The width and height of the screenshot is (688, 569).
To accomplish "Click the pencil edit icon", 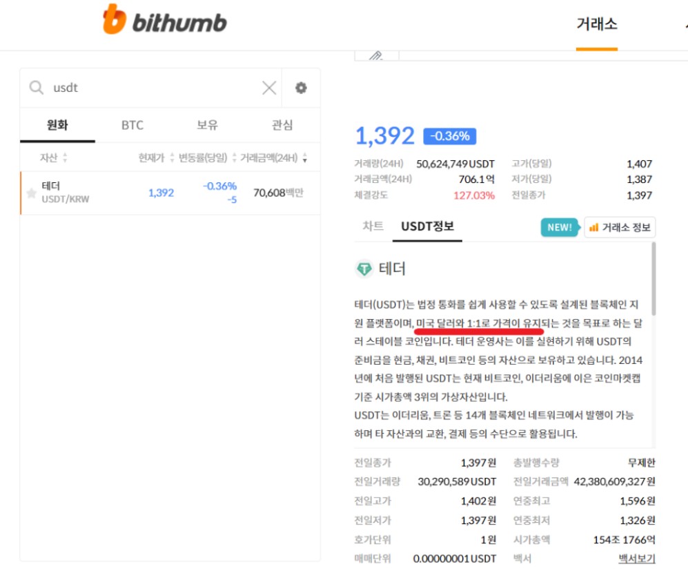I will coord(376,56).
